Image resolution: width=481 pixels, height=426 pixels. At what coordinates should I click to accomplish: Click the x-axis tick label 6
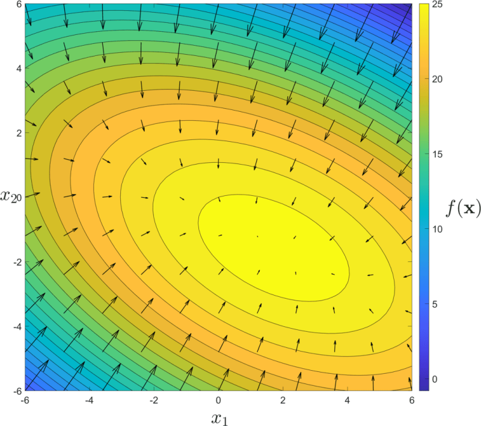pyautogui.click(x=412, y=400)
